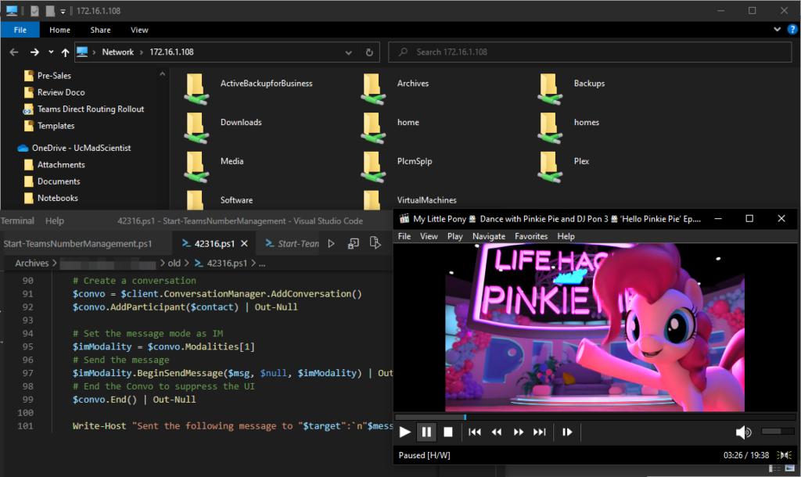Click the Archives breadcrumb in VS Code
Image resolution: width=801 pixels, height=477 pixels.
(x=31, y=263)
